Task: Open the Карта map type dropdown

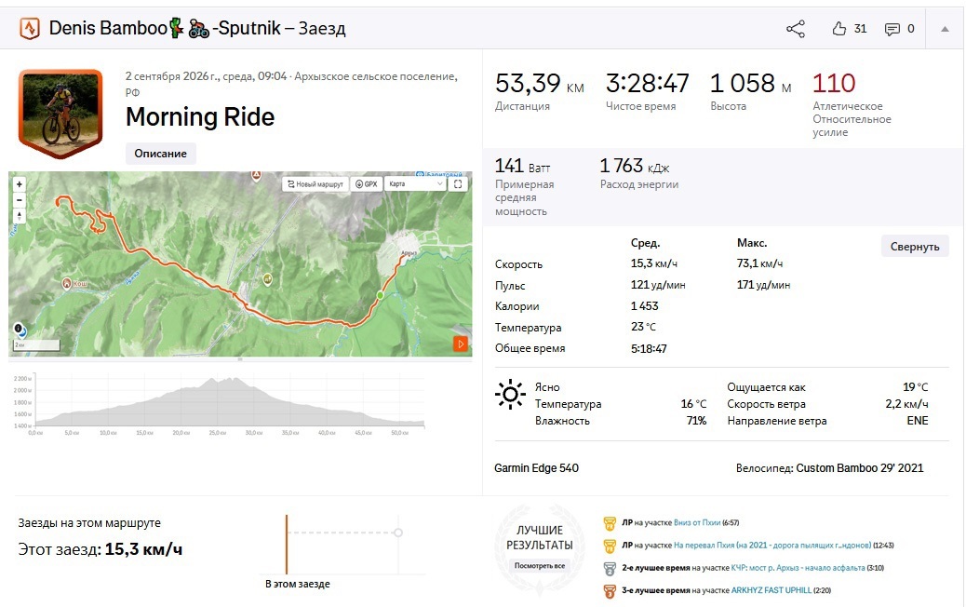Action: click(415, 183)
